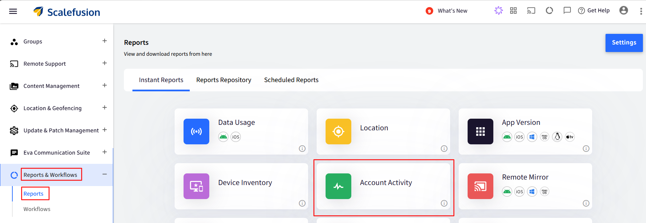
Task: Click Android icon on App Version card
Action: click(507, 137)
